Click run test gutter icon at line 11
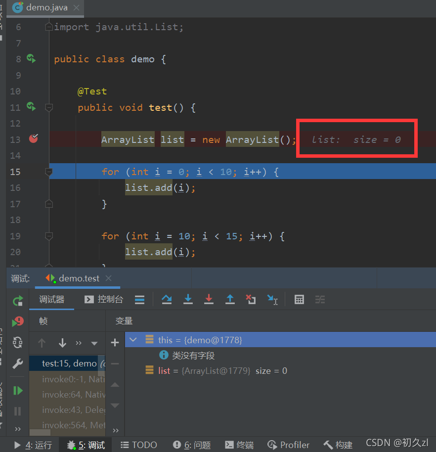The height and width of the screenshot is (452, 436). (31, 107)
